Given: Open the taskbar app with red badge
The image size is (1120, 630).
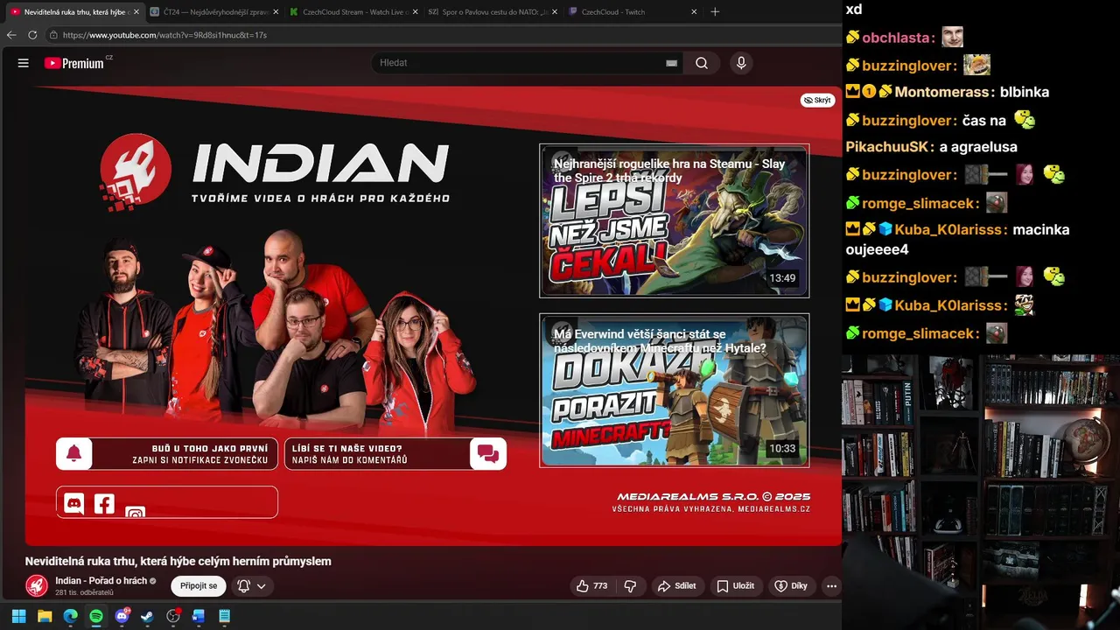Looking at the screenshot, I should [x=173, y=616].
